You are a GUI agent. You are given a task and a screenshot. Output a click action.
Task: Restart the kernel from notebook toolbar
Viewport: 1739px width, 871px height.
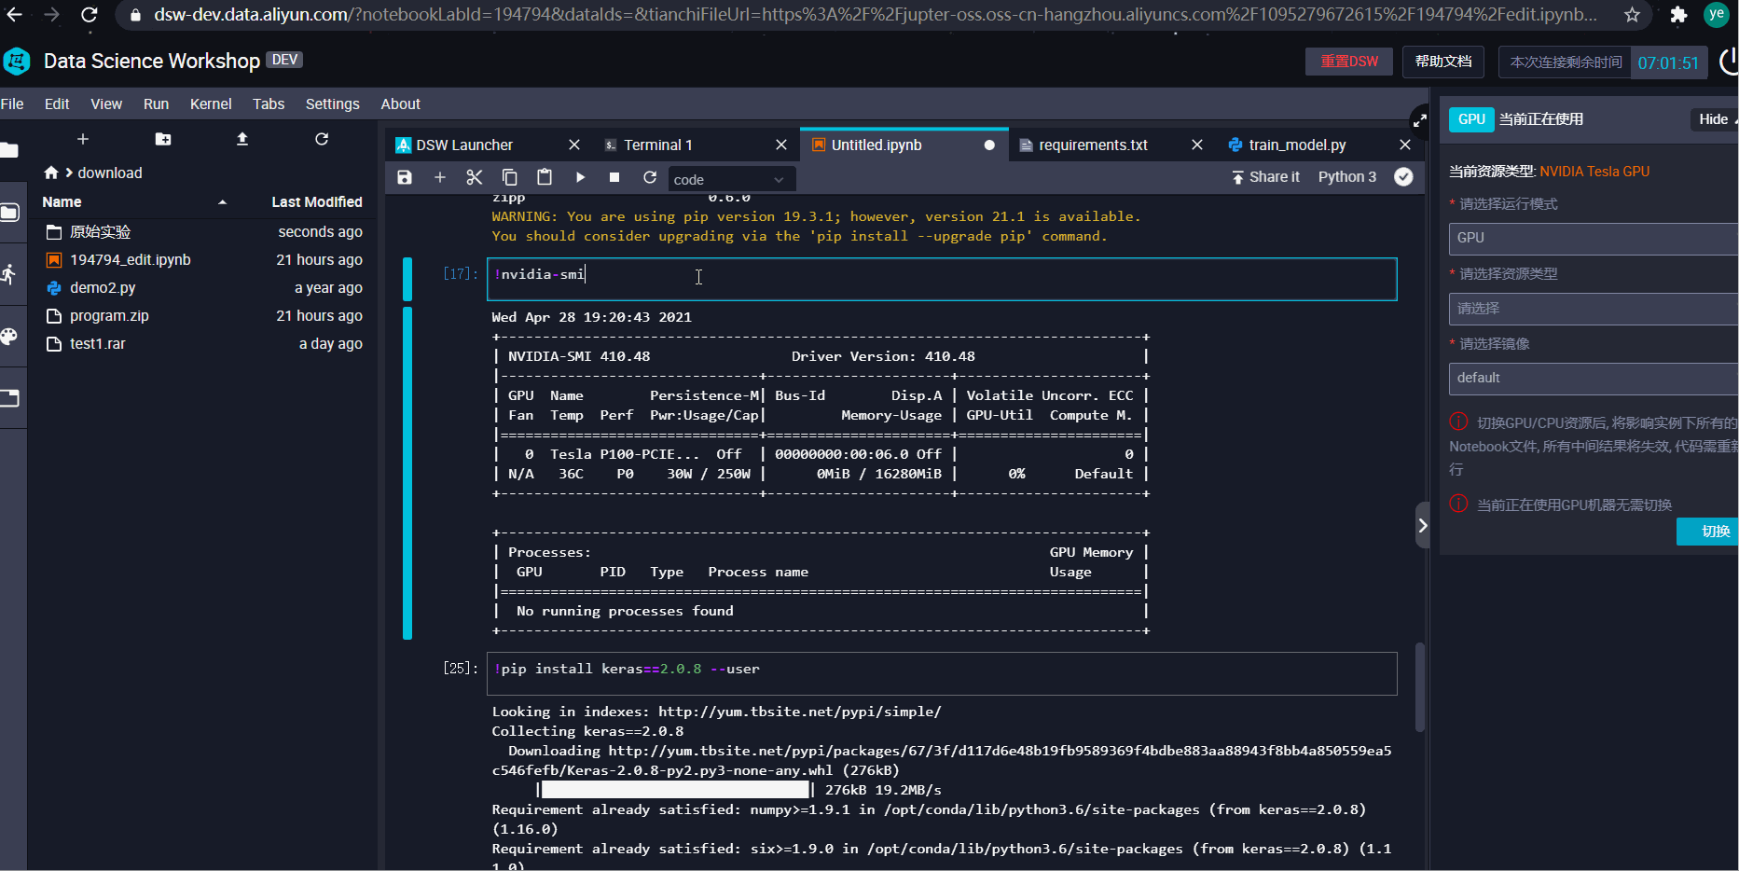pyautogui.click(x=650, y=177)
